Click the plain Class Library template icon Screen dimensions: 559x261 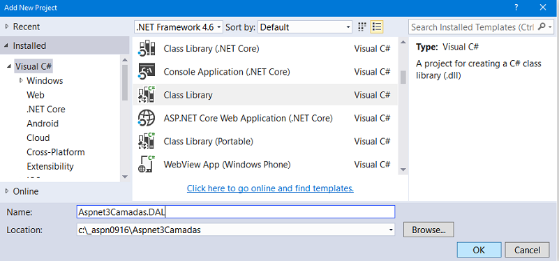(146, 95)
